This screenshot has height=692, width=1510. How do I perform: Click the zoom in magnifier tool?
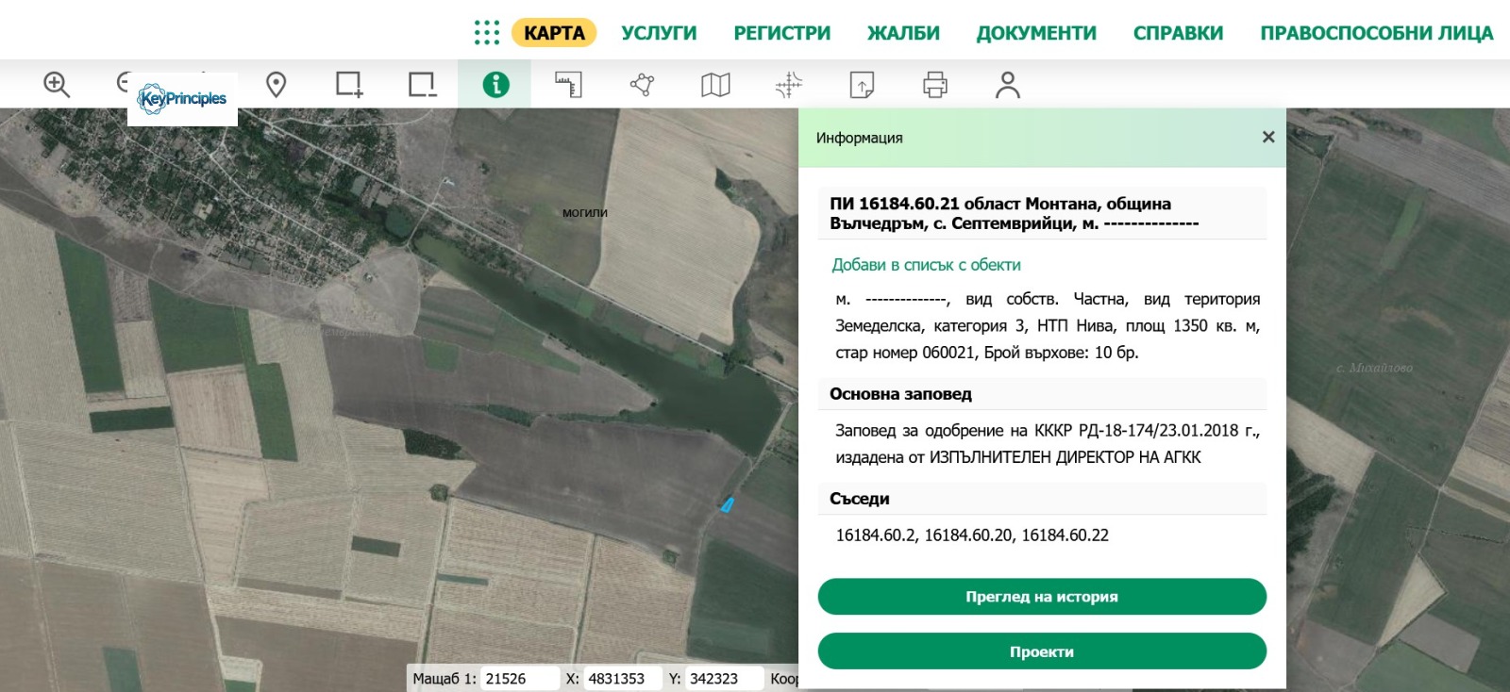pyautogui.click(x=57, y=85)
